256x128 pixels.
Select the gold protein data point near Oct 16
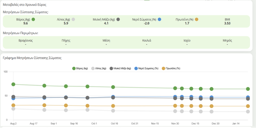pyautogui.click(x=113, y=106)
